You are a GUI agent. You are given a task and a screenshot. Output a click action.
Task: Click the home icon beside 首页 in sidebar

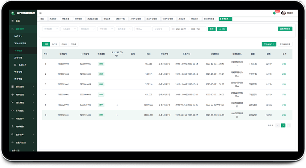(x=13, y=21)
